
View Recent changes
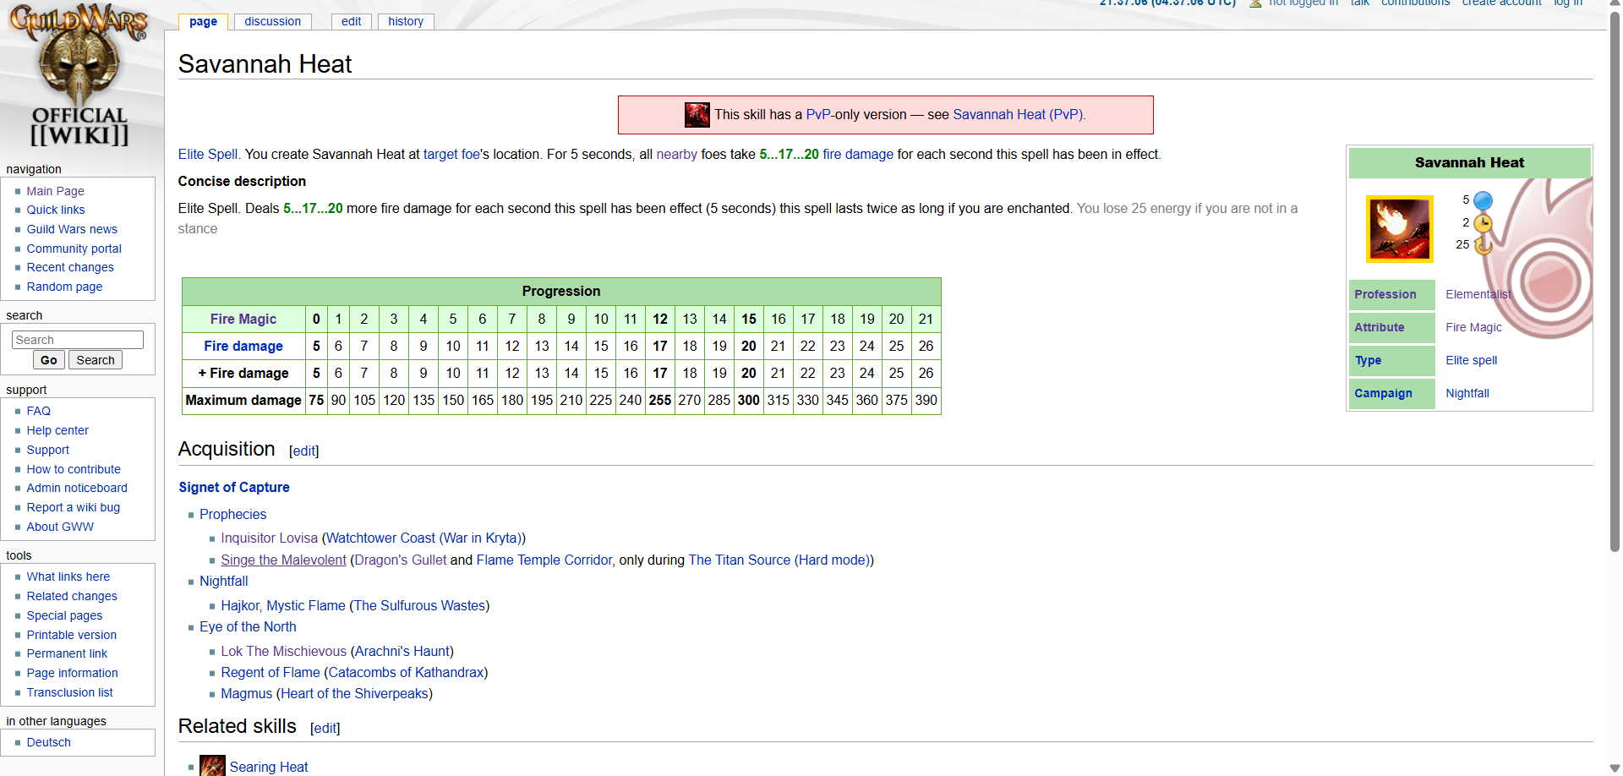[70, 267]
